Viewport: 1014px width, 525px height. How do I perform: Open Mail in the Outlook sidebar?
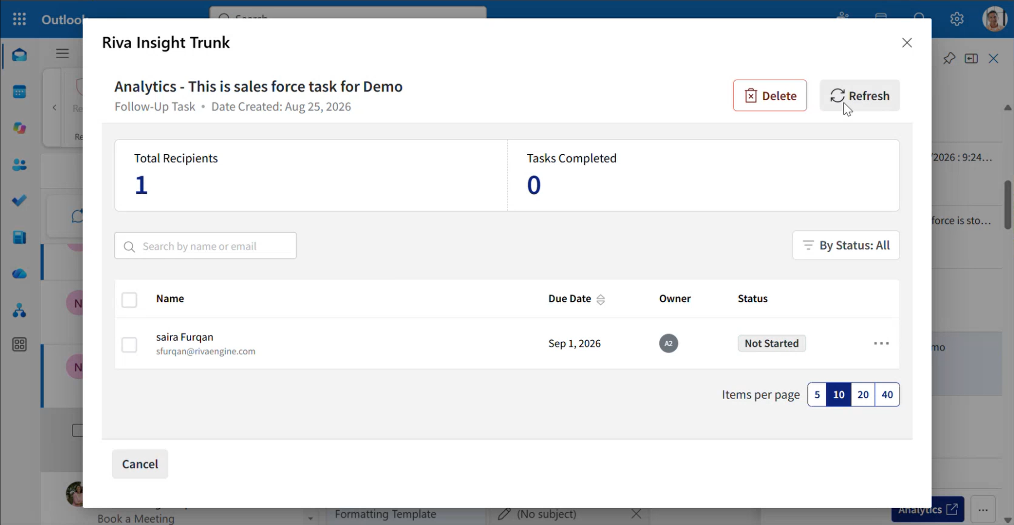pos(20,55)
